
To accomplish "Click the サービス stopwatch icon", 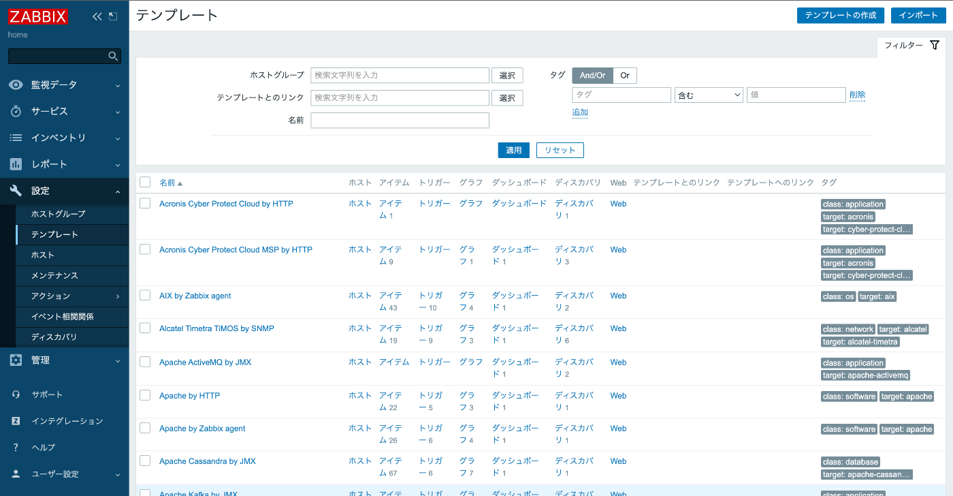I will tap(16, 111).
